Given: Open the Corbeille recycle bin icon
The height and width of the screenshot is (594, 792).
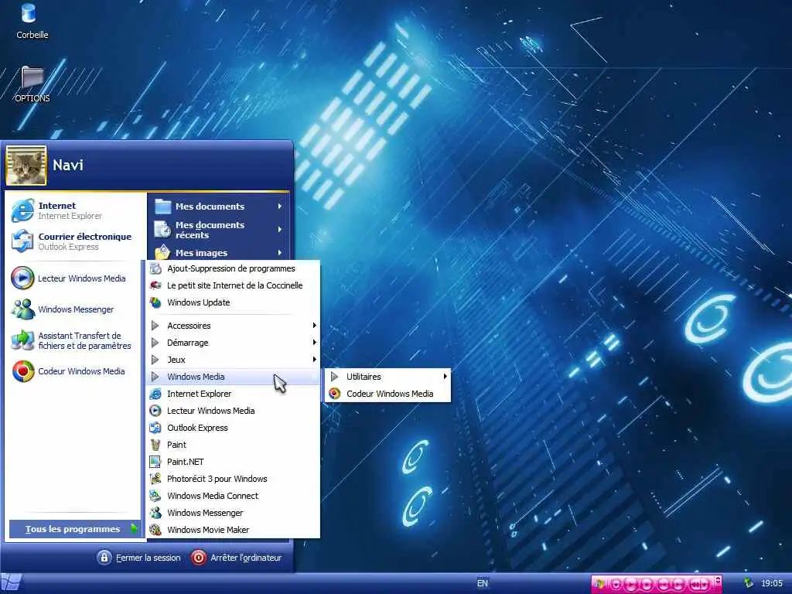Looking at the screenshot, I should (x=32, y=20).
